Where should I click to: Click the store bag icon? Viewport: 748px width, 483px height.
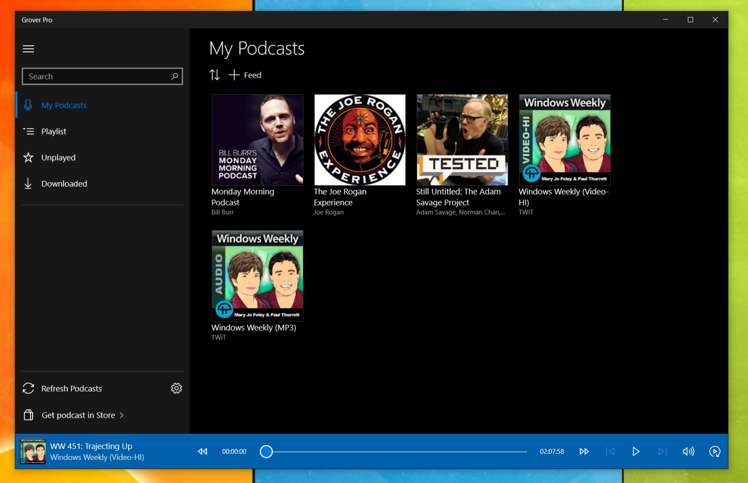click(29, 415)
